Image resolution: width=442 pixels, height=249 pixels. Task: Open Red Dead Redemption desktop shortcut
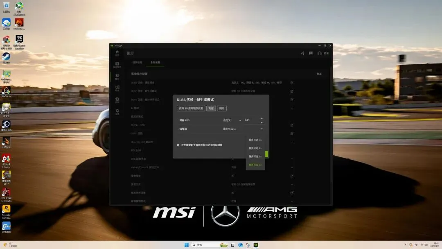(x=6, y=195)
